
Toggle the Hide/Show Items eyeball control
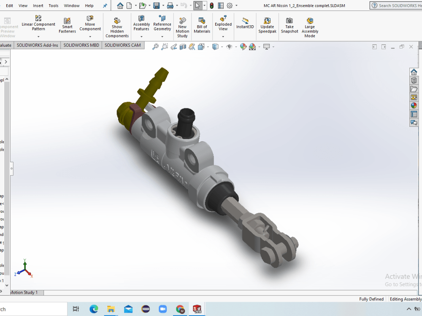coord(229,47)
